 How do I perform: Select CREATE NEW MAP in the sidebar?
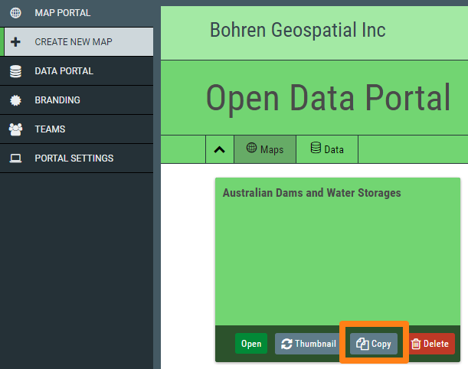[x=77, y=42]
